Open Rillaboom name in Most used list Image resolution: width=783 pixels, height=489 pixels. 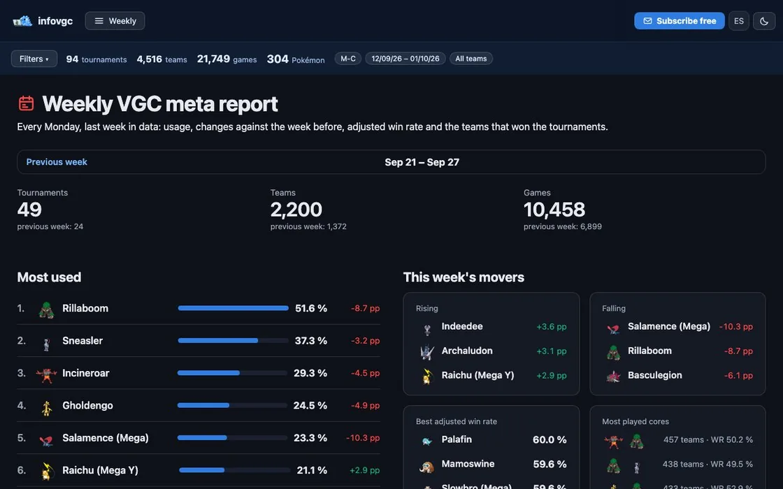85,308
